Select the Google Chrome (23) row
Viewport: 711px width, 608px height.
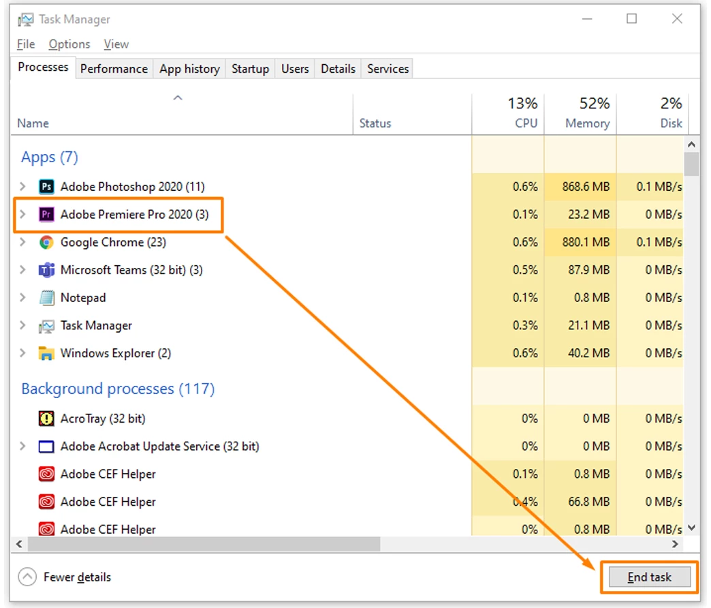click(x=348, y=242)
